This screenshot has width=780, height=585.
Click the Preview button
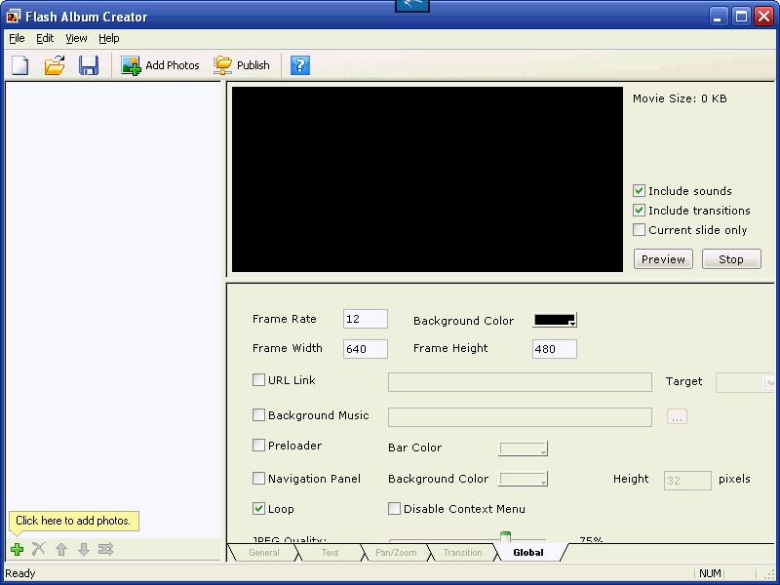663,259
